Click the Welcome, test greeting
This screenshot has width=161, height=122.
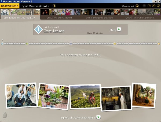coord(128,6)
